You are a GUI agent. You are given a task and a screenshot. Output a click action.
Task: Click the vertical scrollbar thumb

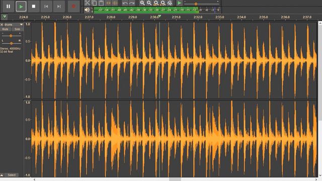click(320, 73)
